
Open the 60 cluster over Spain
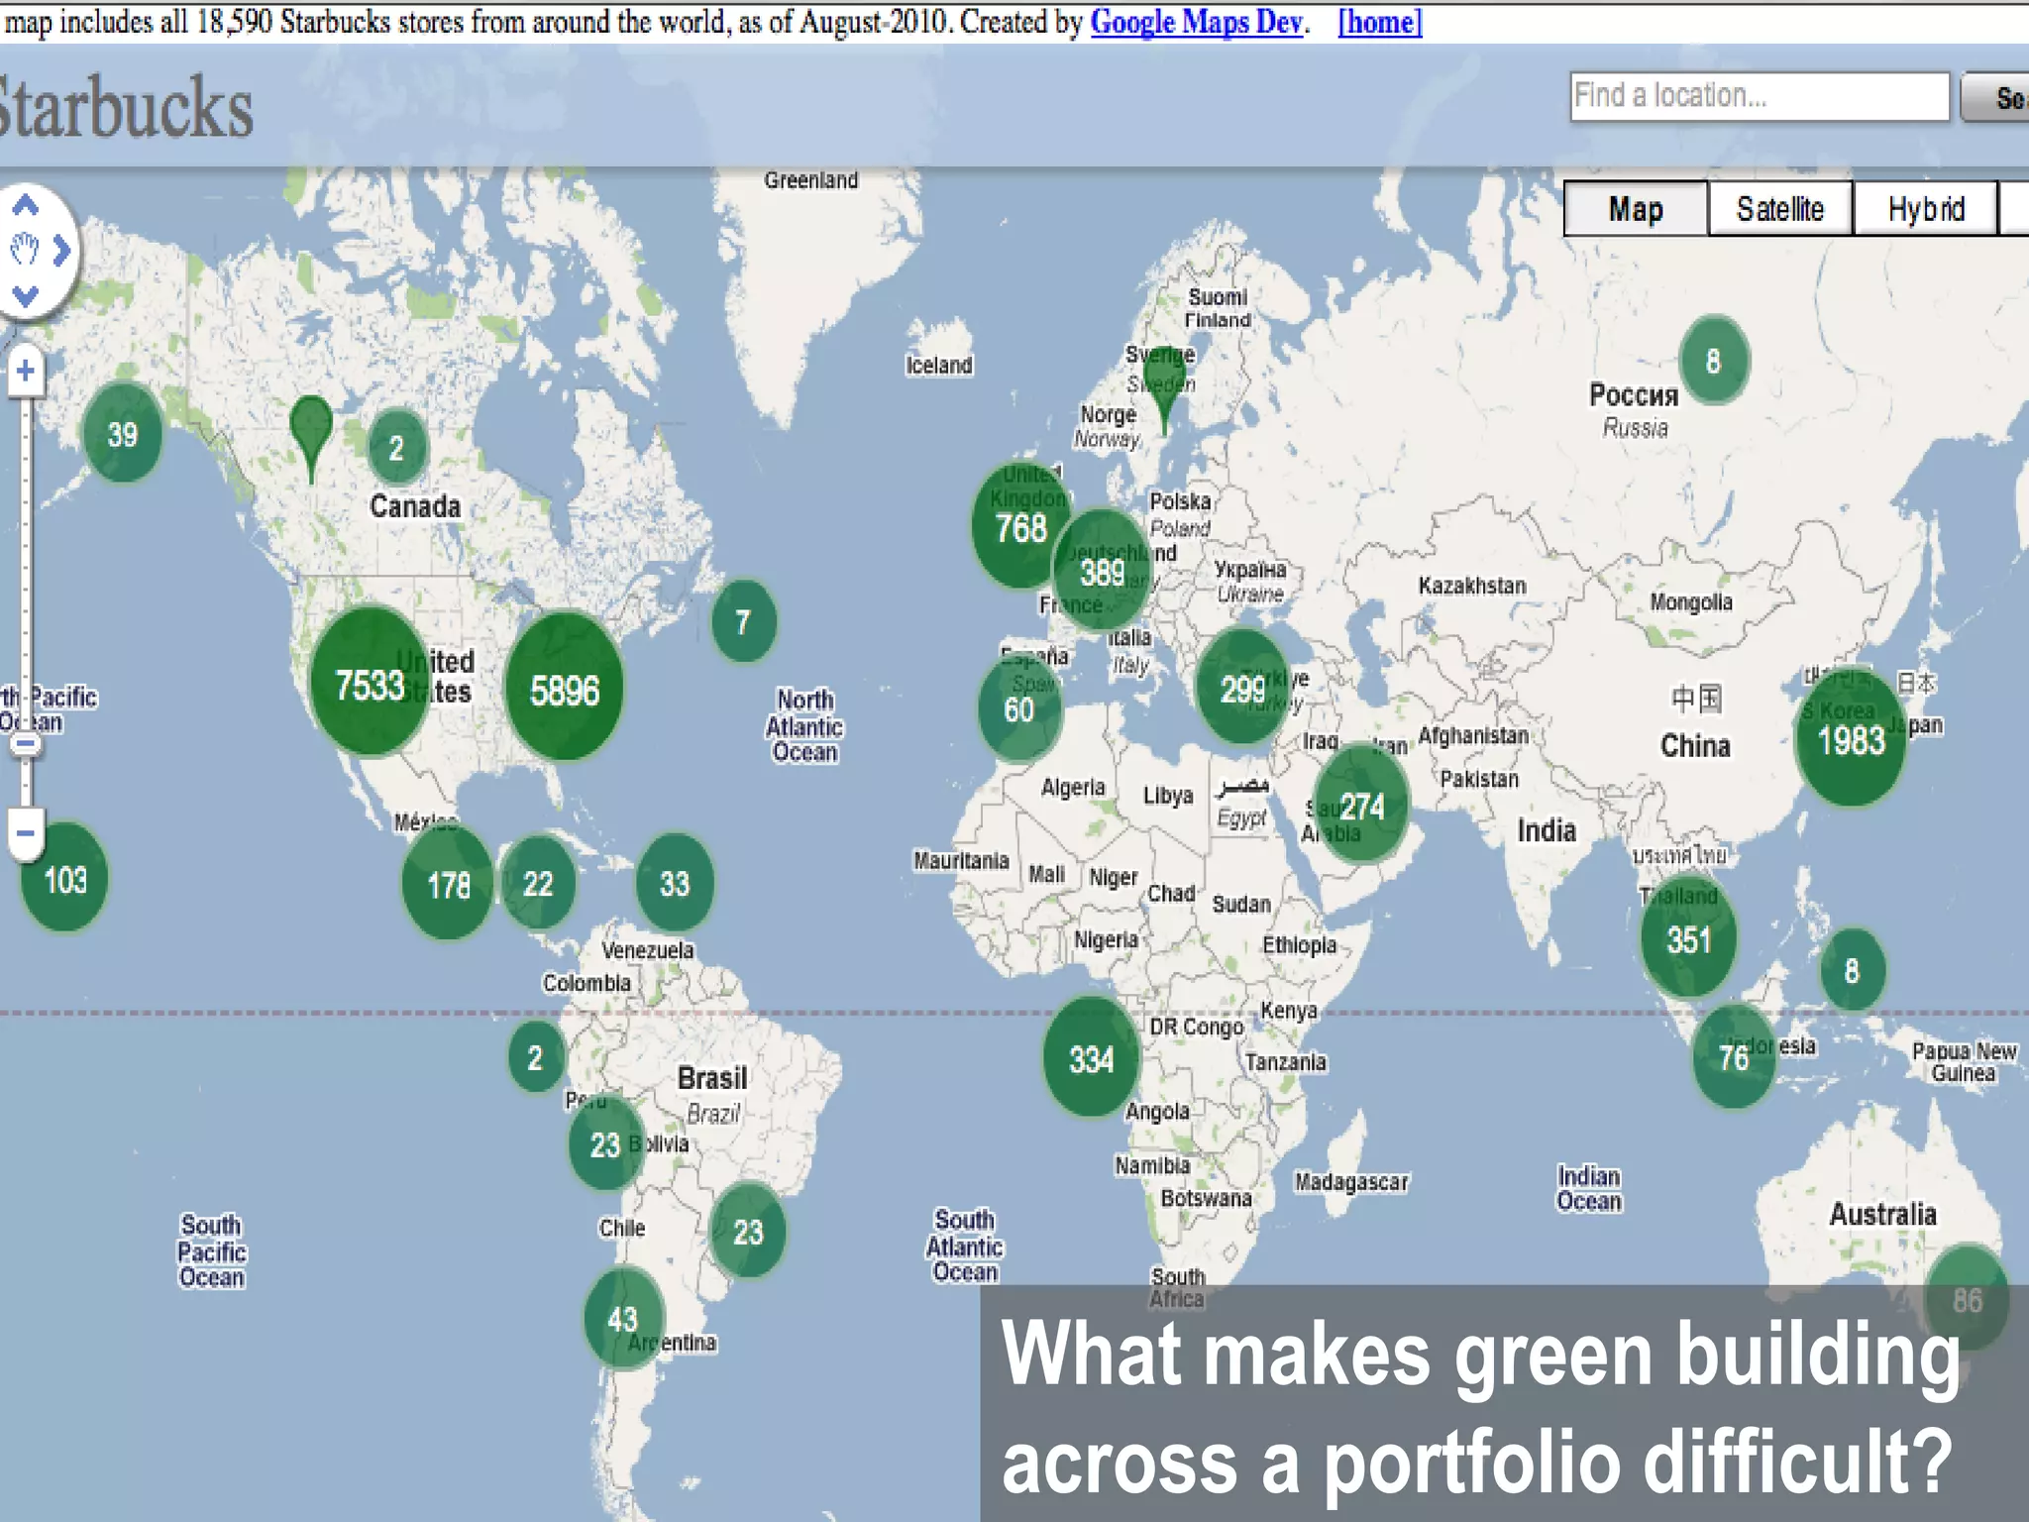point(1018,708)
